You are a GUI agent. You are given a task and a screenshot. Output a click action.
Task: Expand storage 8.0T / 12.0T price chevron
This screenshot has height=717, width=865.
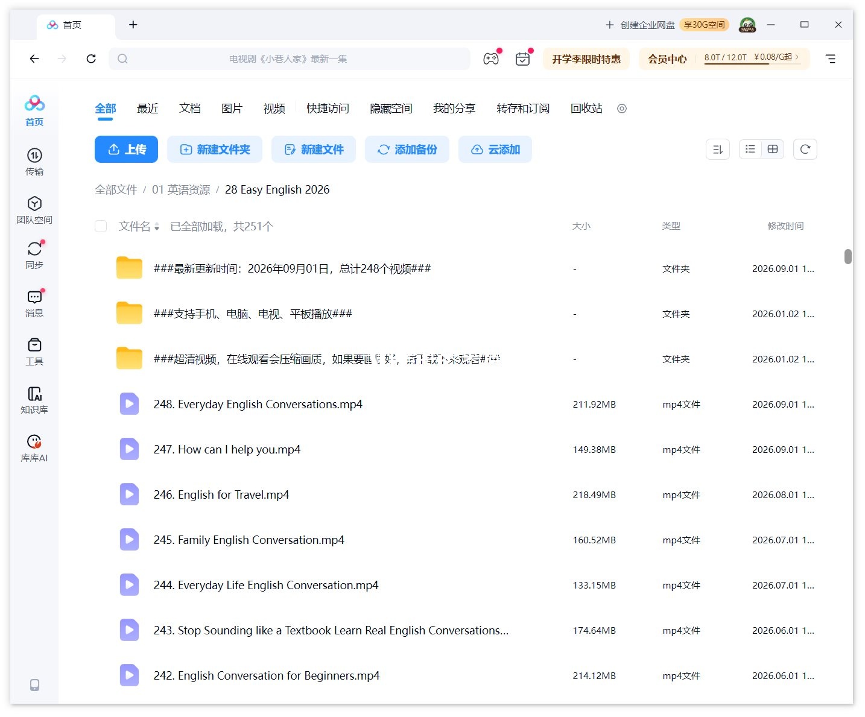point(797,57)
